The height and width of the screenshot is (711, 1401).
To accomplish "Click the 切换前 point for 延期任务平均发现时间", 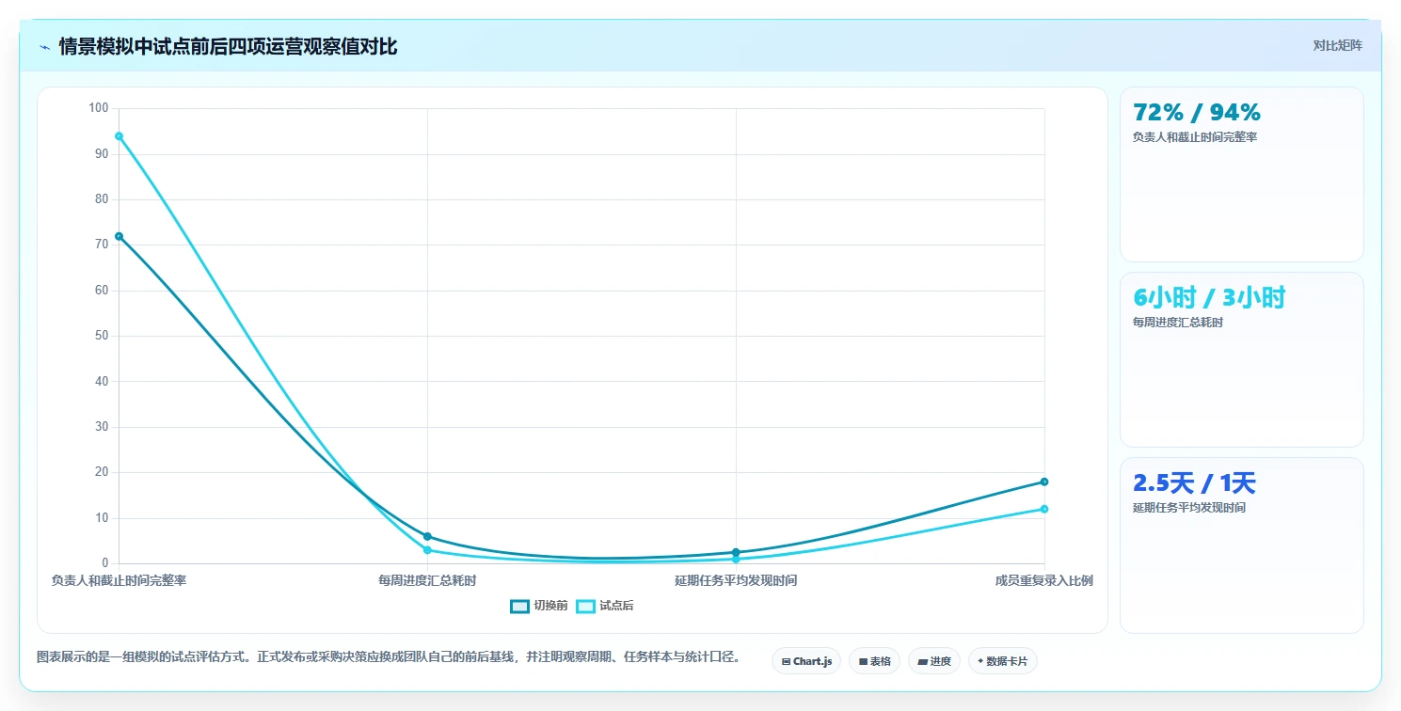I will [736, 552].
